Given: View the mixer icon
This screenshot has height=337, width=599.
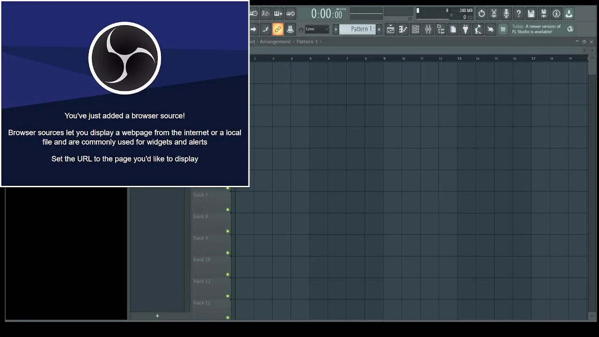Looking at the screenshot, I should pyautogui.click(x=428, y=29).
